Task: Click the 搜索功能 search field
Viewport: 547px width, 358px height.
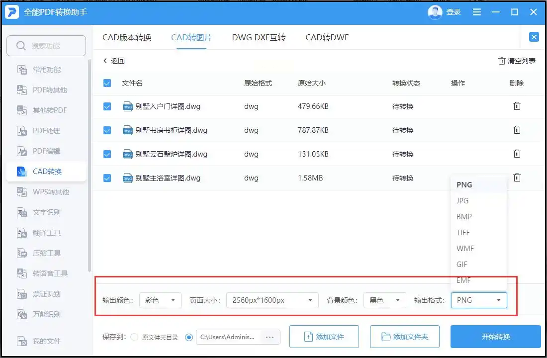Action: (46, 46)
